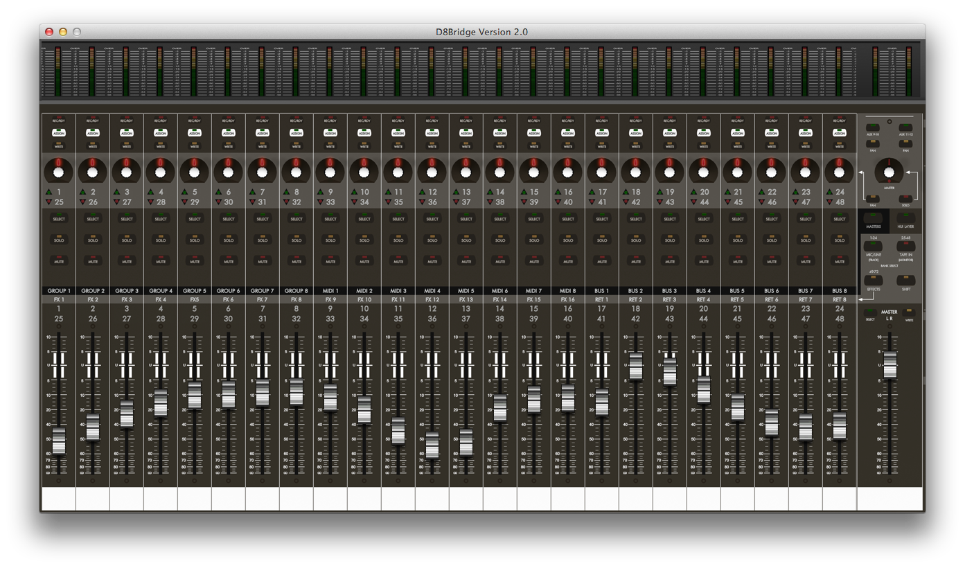The height and width of the screenshot is (568, 965).
Task: Select the 49-72 EFFECTS bank
Action: (874, 281)
